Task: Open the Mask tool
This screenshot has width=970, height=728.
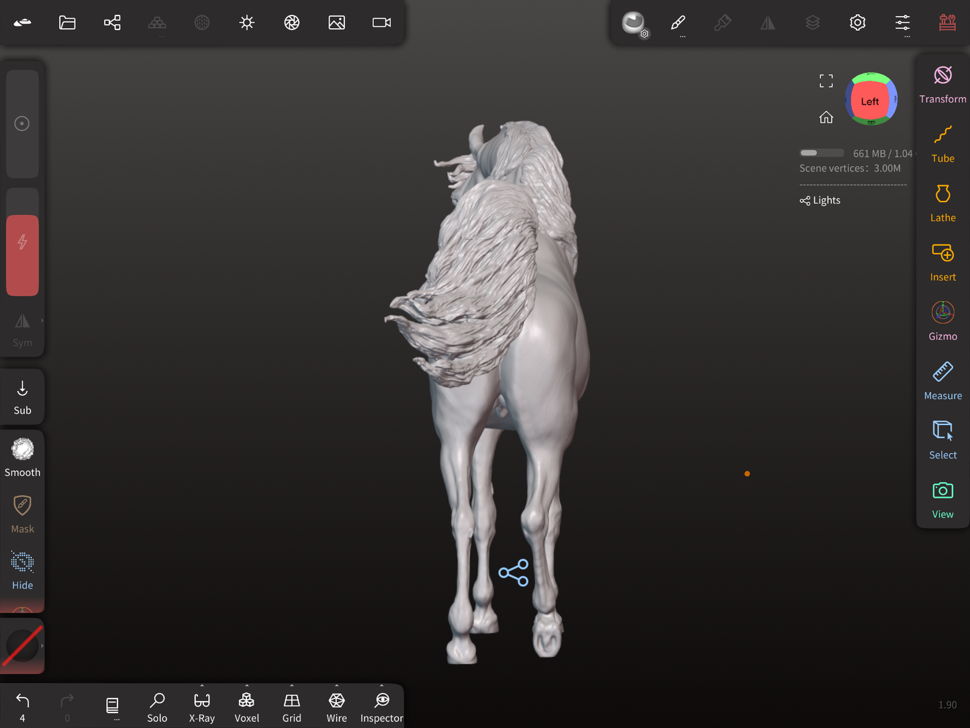Action: 22,514
